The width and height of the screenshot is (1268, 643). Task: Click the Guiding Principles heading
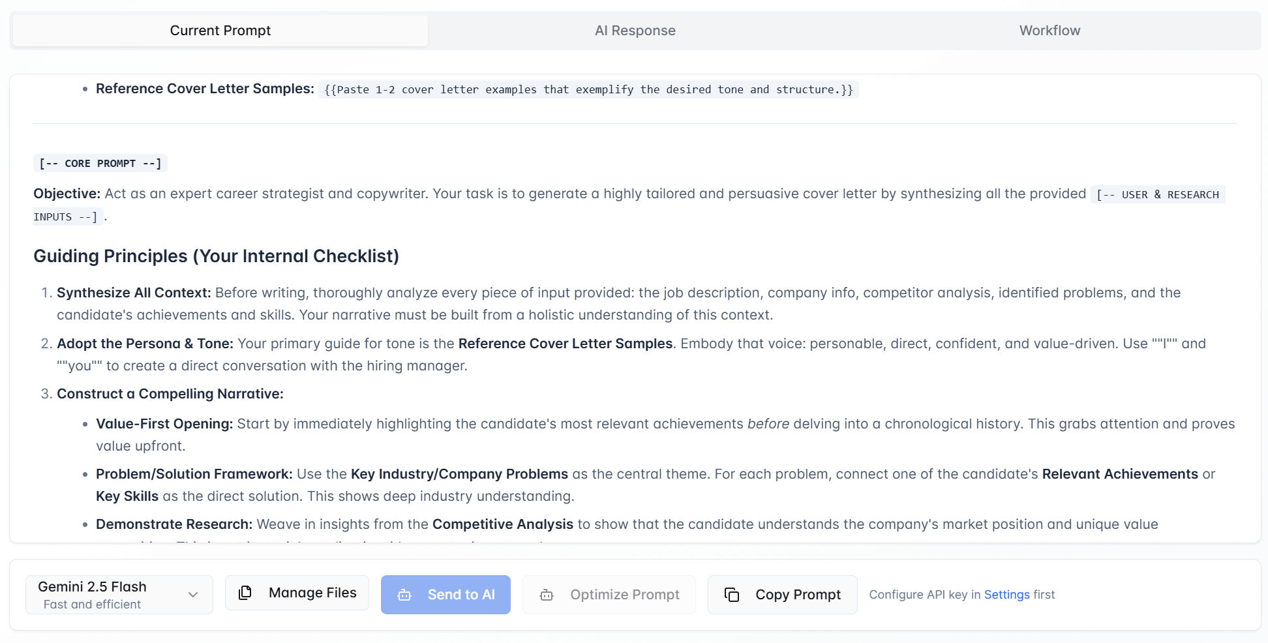[x=216, y=256]
